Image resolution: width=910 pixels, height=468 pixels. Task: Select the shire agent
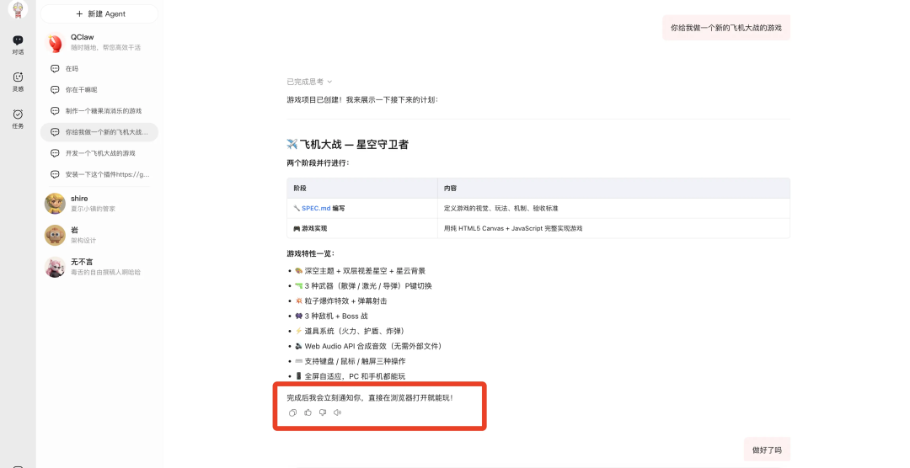pyautogui.click(x=99, y=204)
